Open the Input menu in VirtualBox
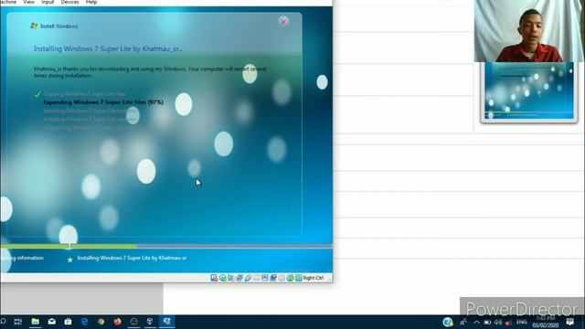The height and width of the screenshot is (329, 585). tap(48, 2)
